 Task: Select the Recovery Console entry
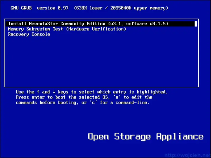point(29,34)
